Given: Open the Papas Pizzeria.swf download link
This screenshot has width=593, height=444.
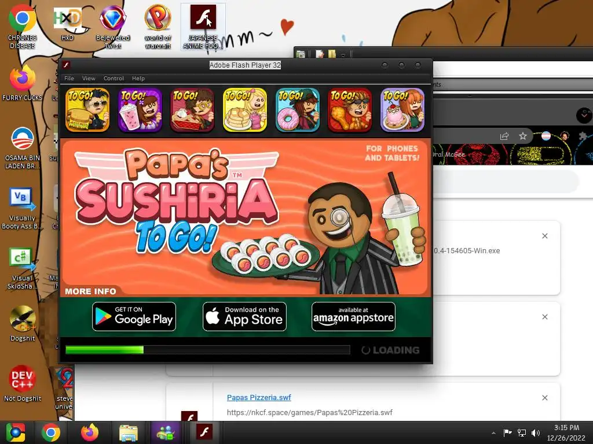Looking at the screenshot, I should pos(259,397).
